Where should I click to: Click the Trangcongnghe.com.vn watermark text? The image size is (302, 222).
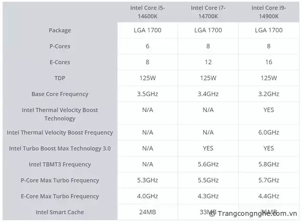256,214
